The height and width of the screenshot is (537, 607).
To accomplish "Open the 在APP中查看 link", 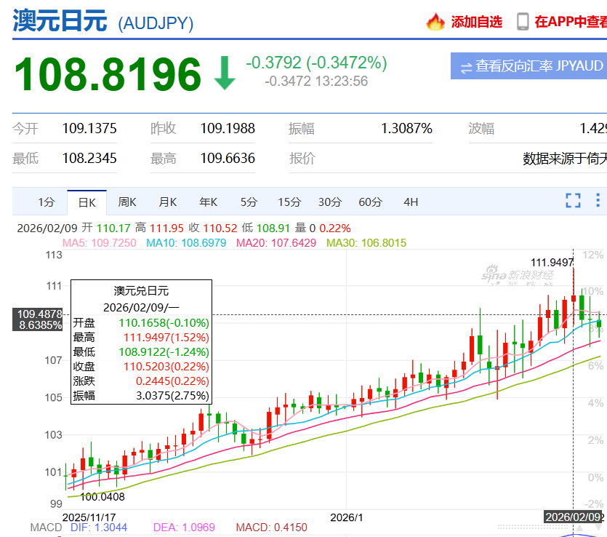I will pos(571,22).
